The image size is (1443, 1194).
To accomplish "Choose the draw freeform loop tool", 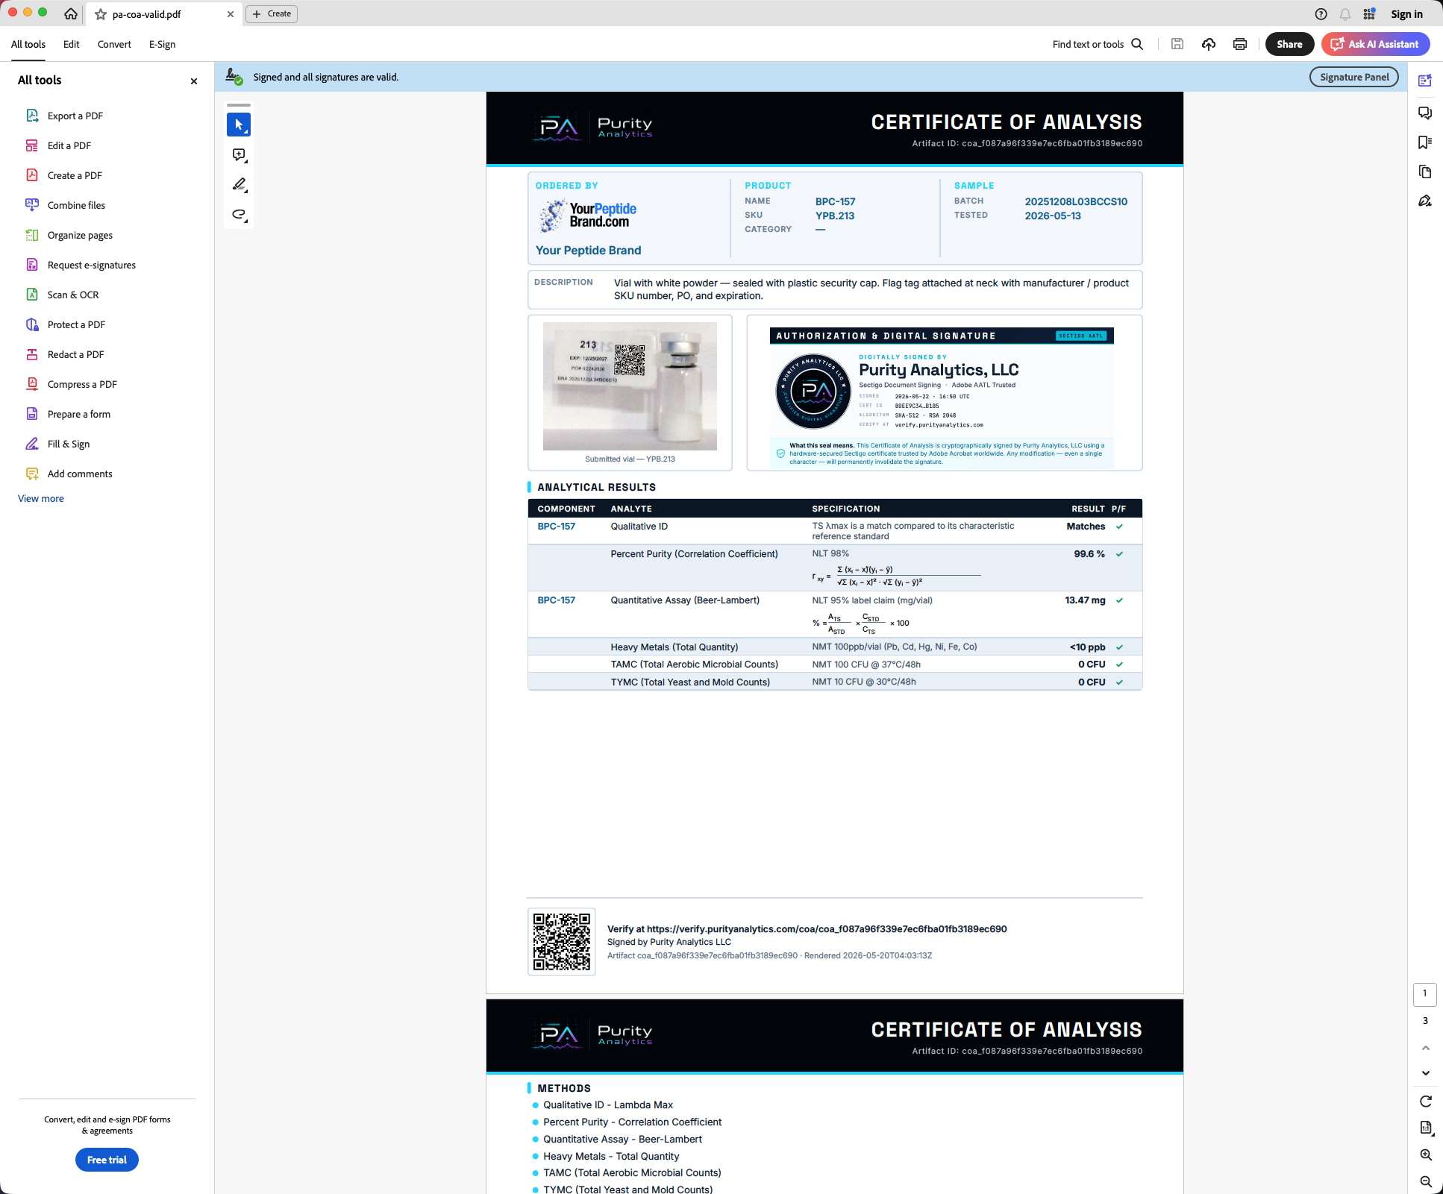I will point(239,214).
